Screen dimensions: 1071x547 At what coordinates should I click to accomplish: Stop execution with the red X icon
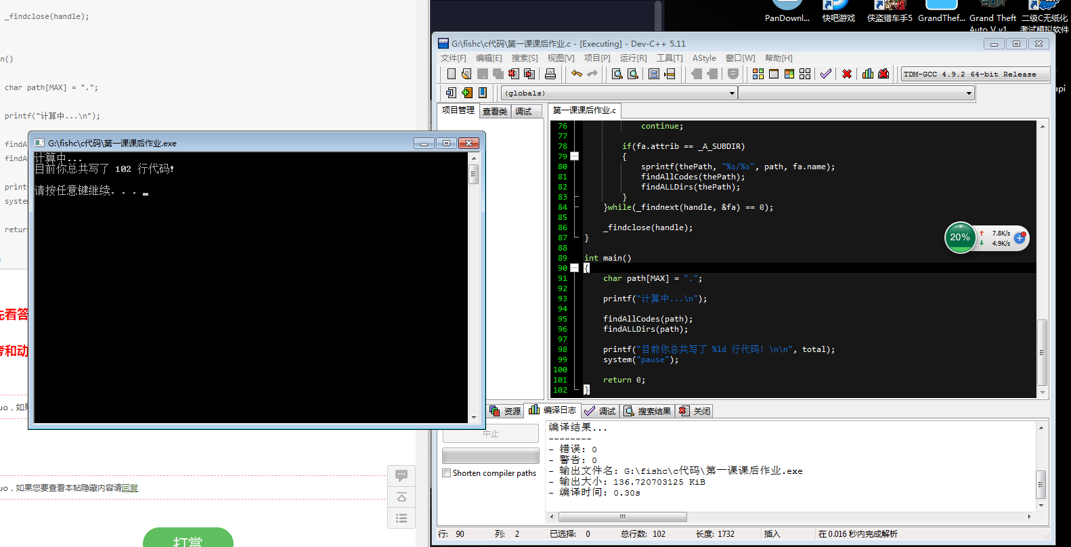(x=847, y=74)
